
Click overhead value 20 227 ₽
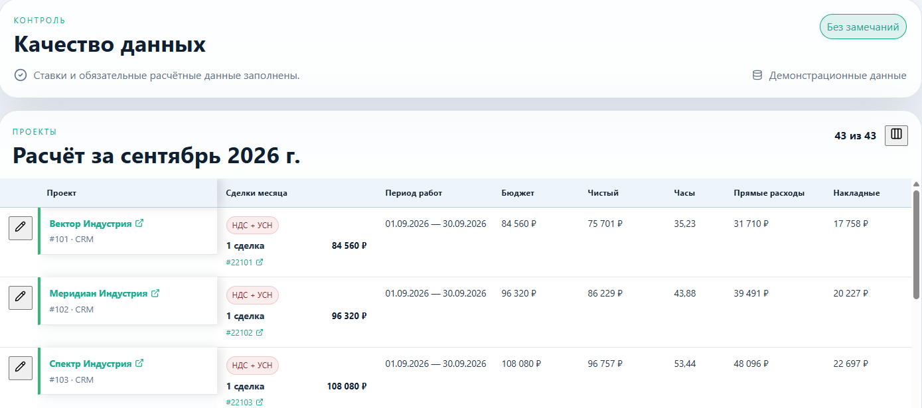[x=851, y=293]
